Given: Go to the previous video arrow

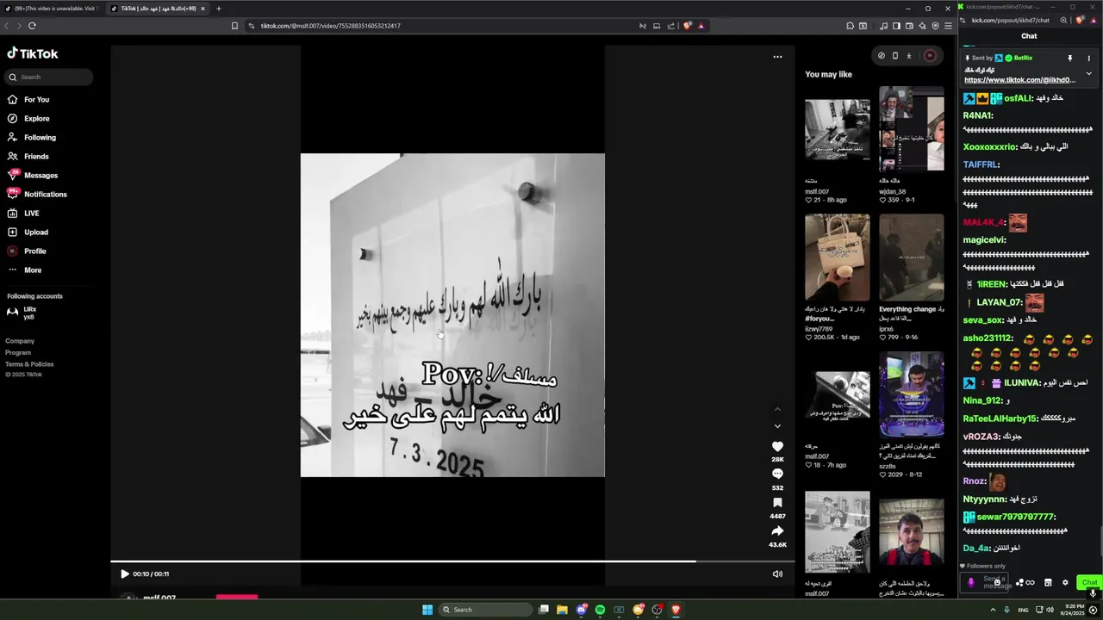Looking at the screenshot, I should [x=777, y=409].
